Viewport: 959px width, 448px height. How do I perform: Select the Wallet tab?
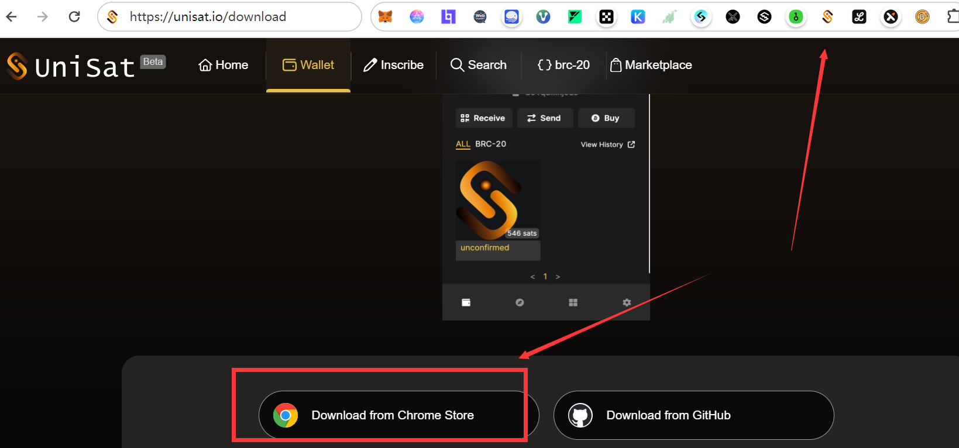tap(308, 65)
